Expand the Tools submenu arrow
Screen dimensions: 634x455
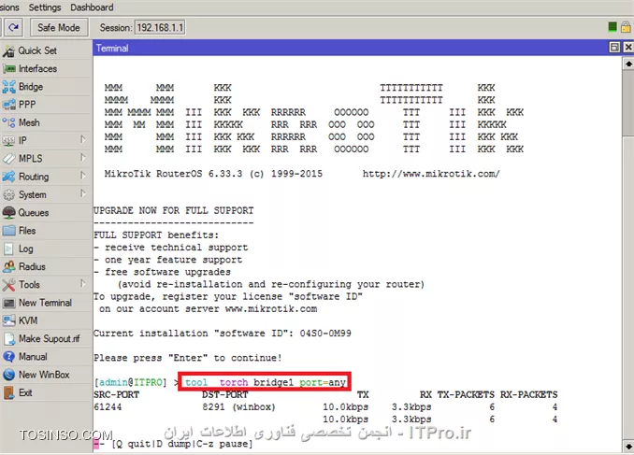[x=83, y=284]
